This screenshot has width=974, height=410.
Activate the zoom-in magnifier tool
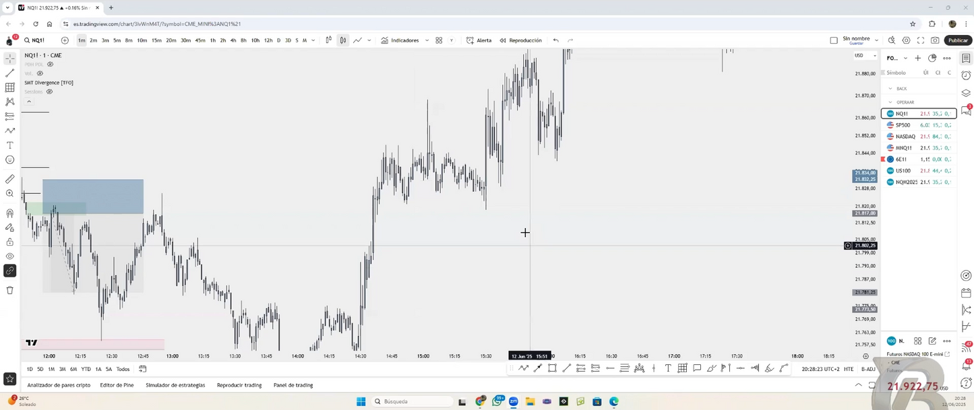[x=10, y=194]
